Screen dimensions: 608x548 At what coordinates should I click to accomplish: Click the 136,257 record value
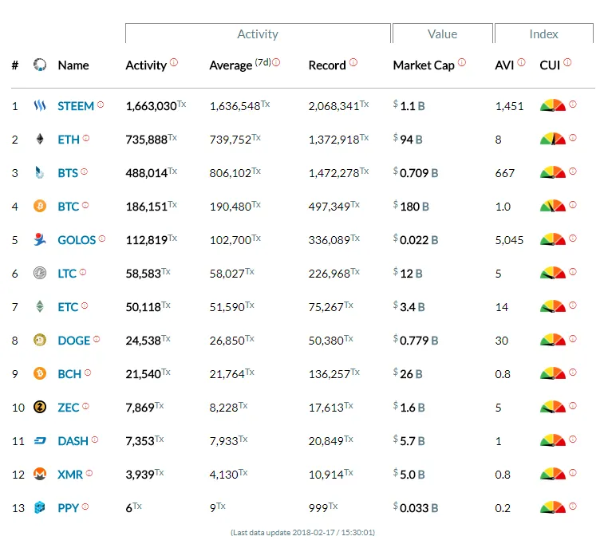click(x=334, y=374)
